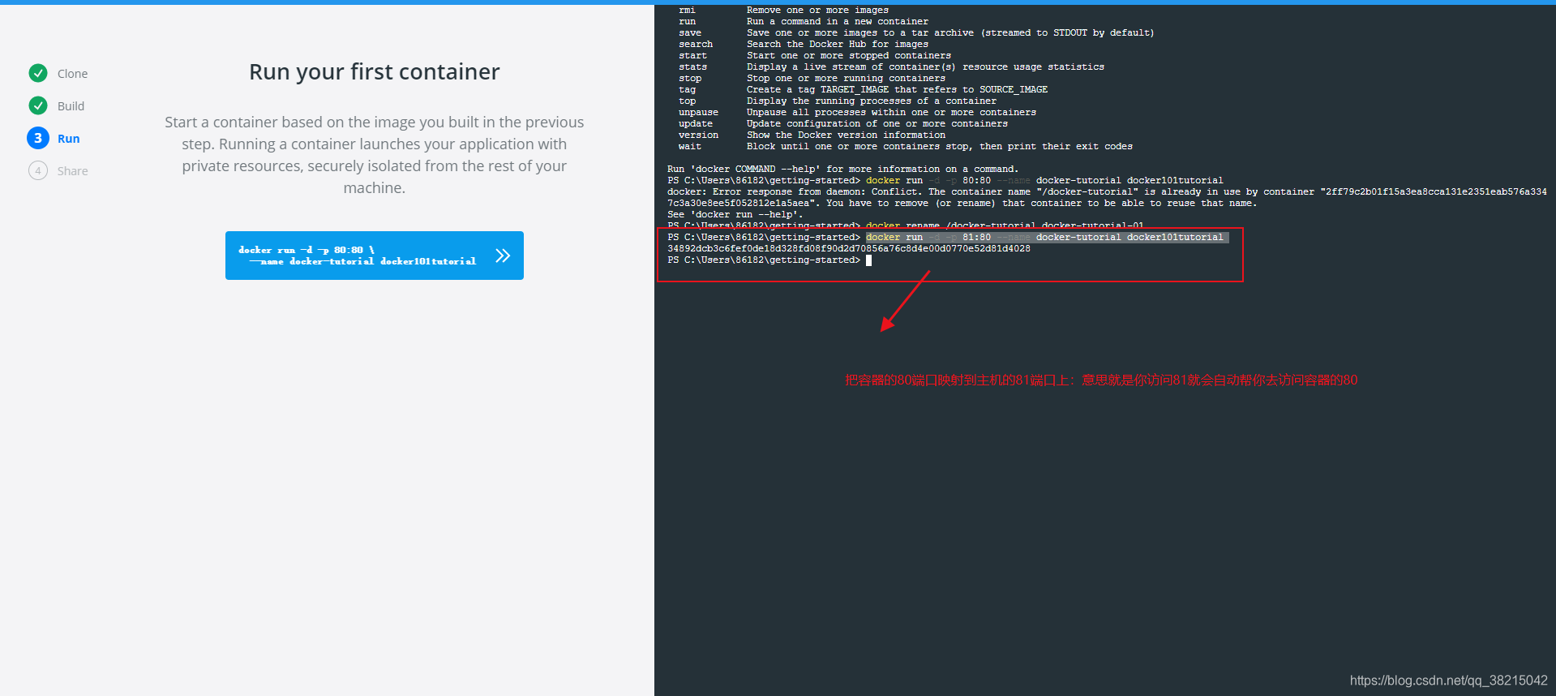This screenshot has width=1556, height=696.
Task: Click the 'stats' command row in terminal
Action: [892, 67]
